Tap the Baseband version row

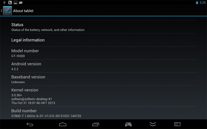pyautogui.click(x=103, y=79)
